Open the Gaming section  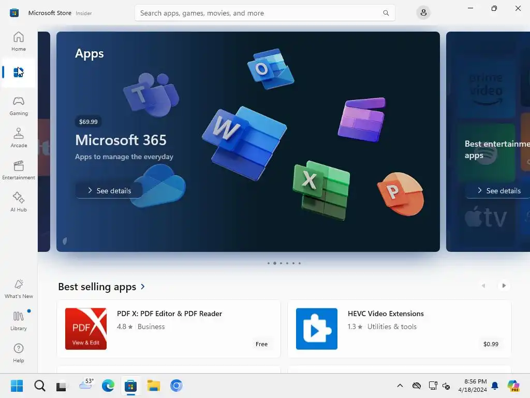pyautogui.click(x=19, y=106)
